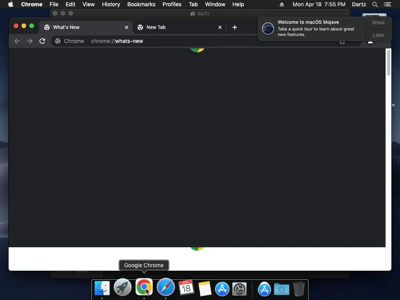Screen dimensions: 400x300
Task: Open the Chrome application menu
Action: pos(32,4)
